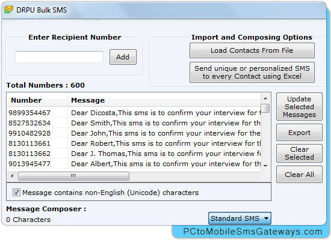The height and width of the screenshot is (240, 331).
Task: Click the Number column header
Action: [37, 100]
